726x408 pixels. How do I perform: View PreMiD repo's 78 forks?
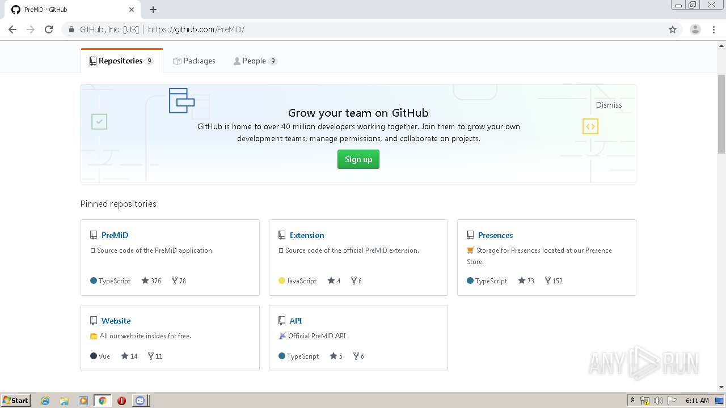179,280
